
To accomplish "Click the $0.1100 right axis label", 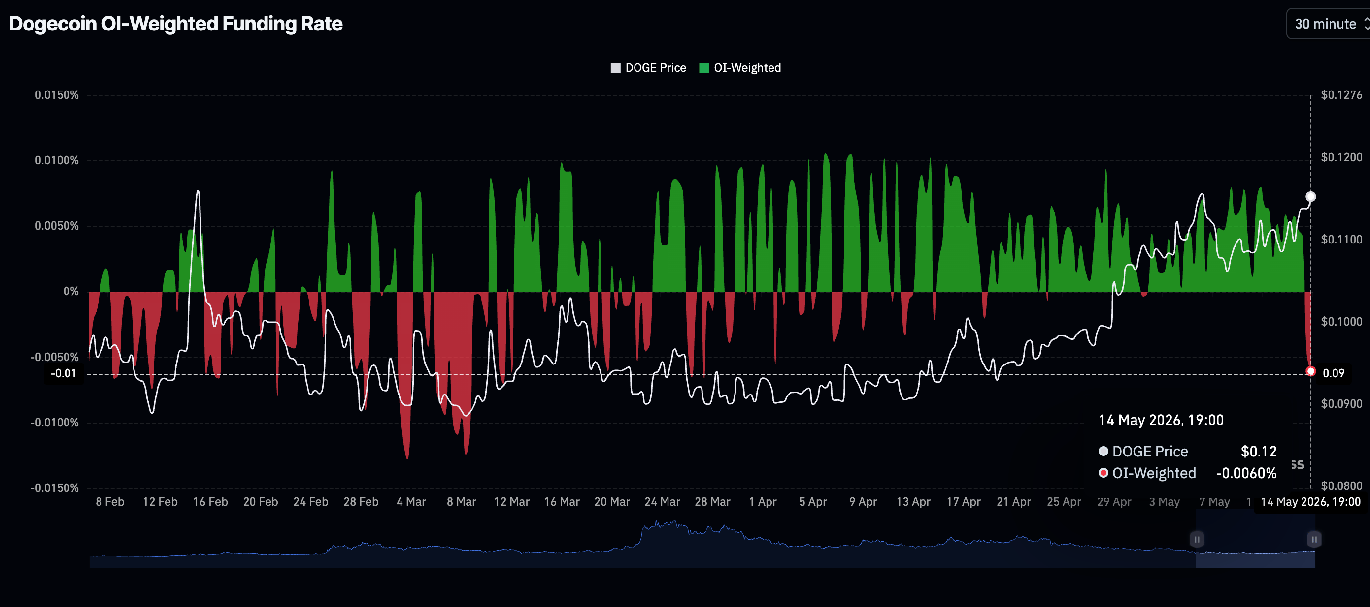I will [1342, 240].
